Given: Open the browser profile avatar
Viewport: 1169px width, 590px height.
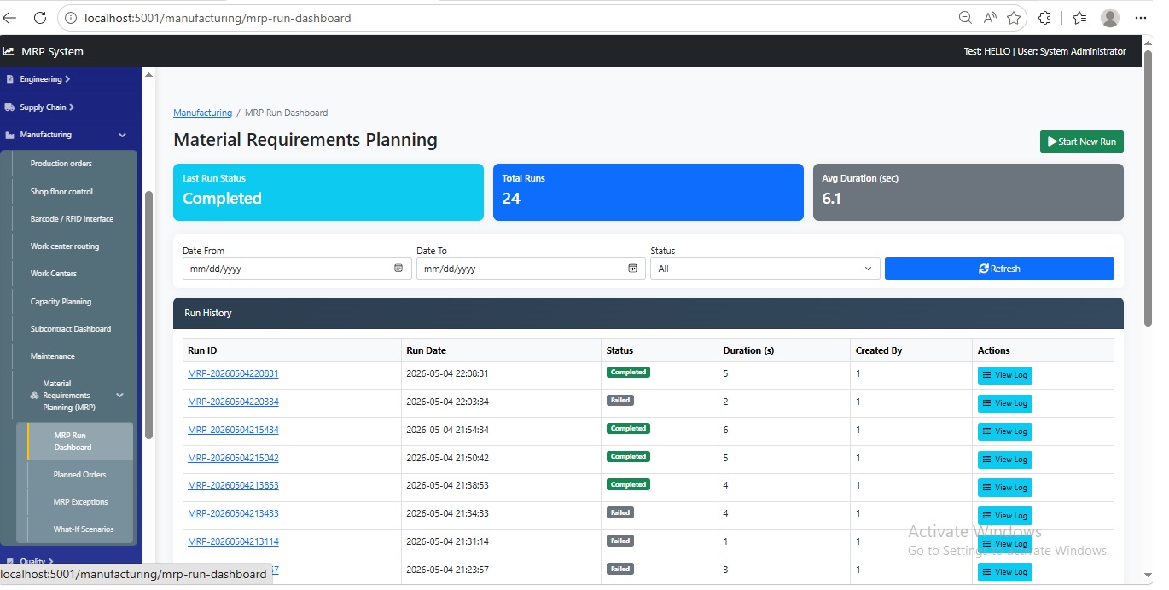Looking at the screenshot, I should click(x=1110, y=18).
